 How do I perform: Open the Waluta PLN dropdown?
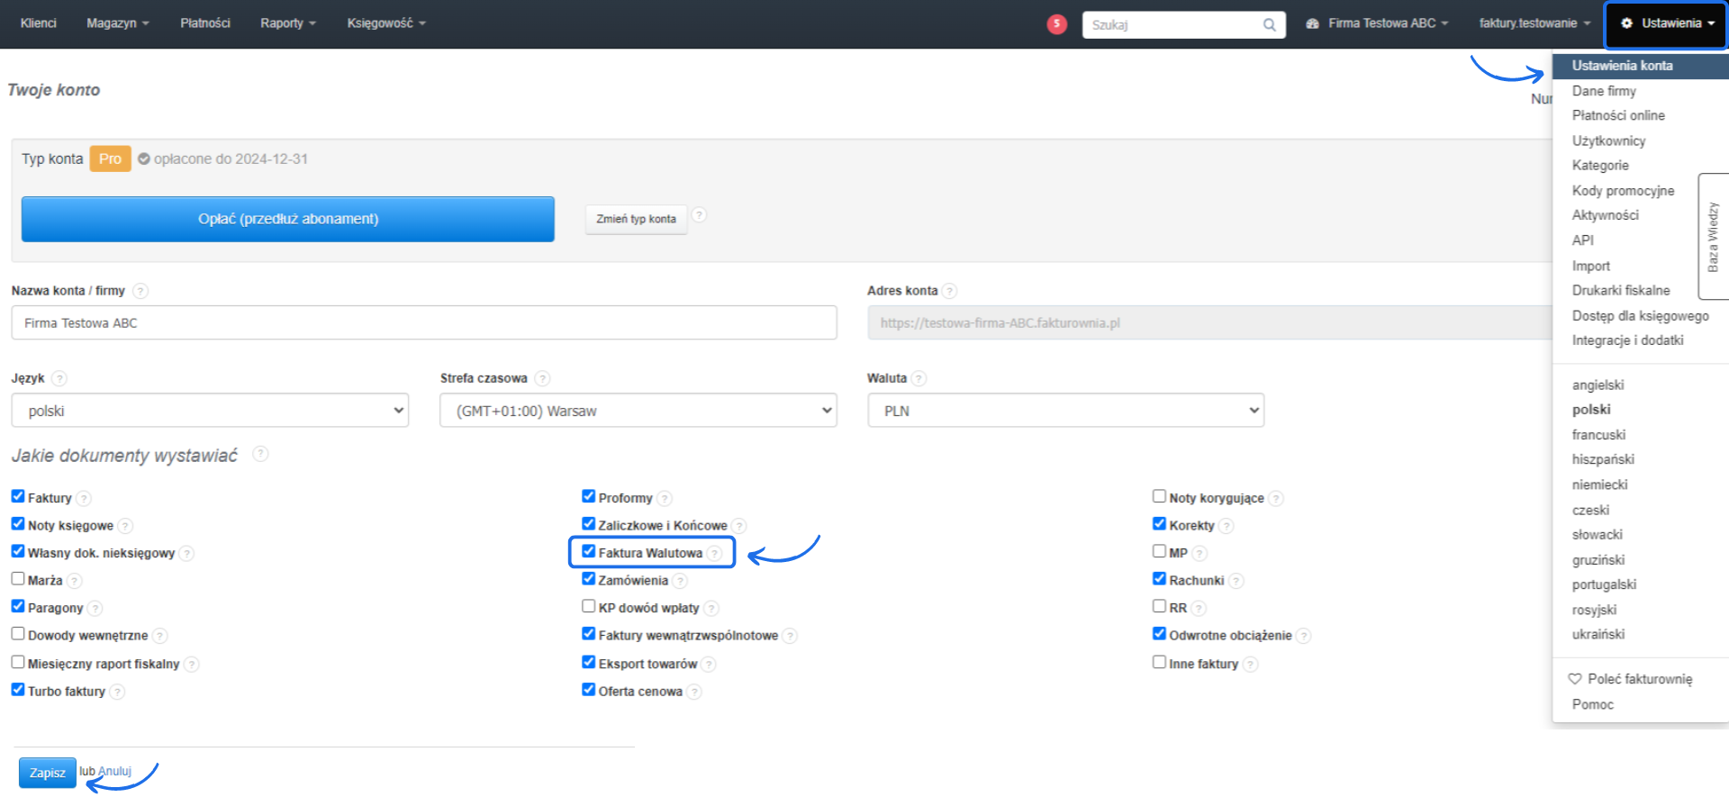pyautogui.click(x=1065, y=411)
